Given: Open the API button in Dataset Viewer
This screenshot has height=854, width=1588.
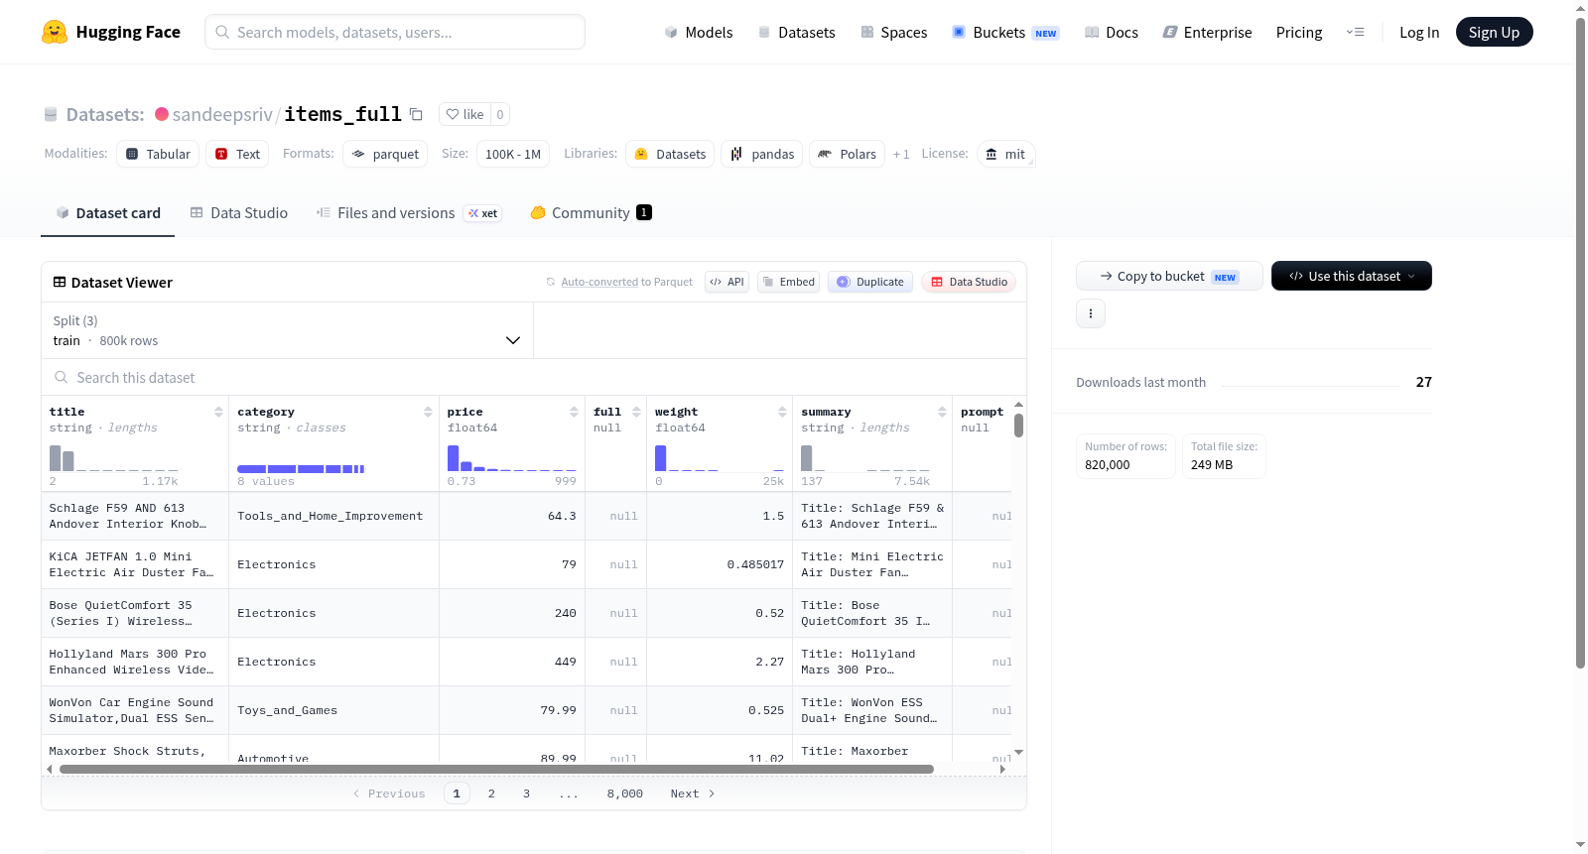Looking at the screenshot, I should point(727,282).
